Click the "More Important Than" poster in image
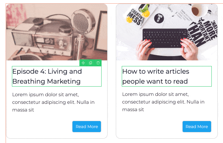This screenshot has width=223, height=143. pos(203,32)
